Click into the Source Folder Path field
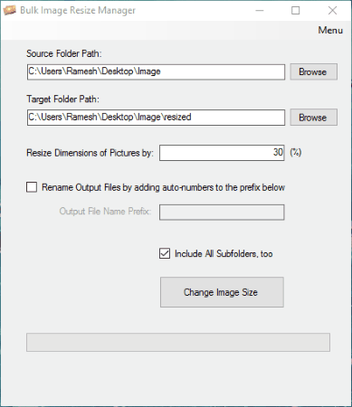The width and height of the screenshot is (352, 407). tap(156, 71)
